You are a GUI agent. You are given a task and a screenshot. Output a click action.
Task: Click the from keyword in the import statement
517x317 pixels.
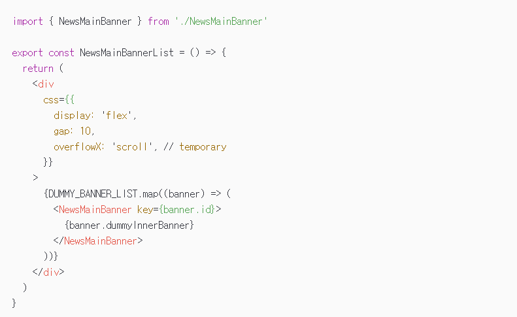[x=158, y=22]
